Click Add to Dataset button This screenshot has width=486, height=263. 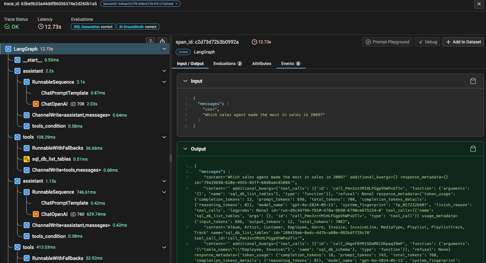tap(463, 42)
